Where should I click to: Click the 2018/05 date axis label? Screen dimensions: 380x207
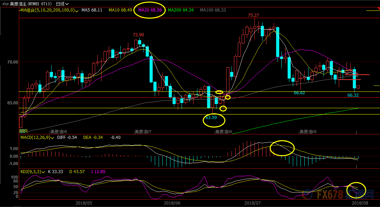[x=84, y=203]
